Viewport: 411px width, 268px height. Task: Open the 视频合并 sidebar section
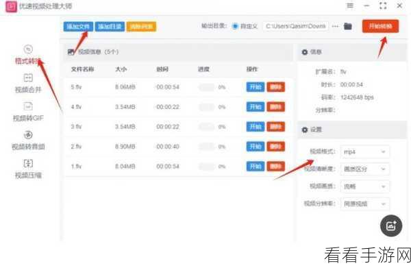pyautogui.click(x=28, y=84)
